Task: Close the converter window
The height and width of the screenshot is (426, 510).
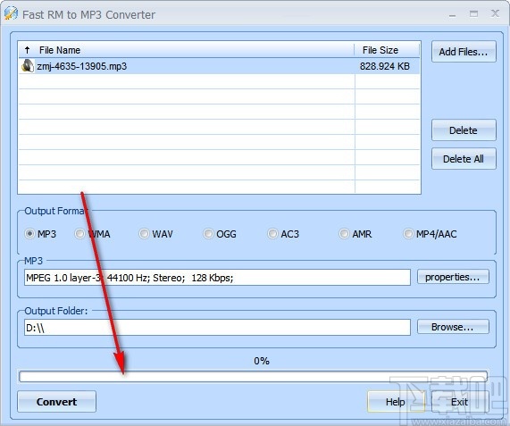Action: [x=495, y=13]
